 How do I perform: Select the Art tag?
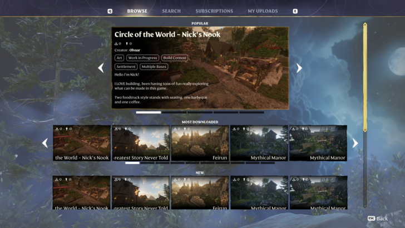(119, 58)
